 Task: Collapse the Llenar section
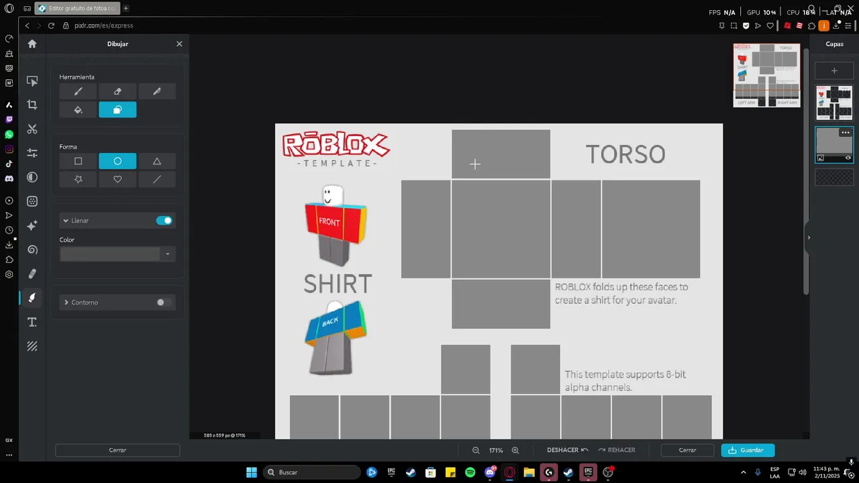(x=65, y=221)
